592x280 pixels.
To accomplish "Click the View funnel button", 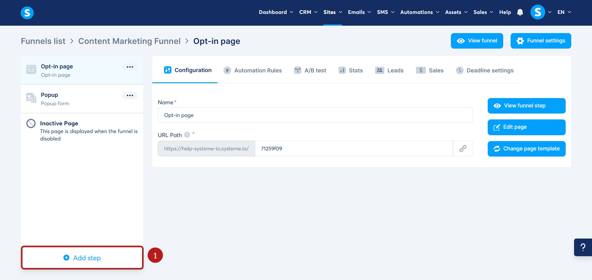I will pyautogui.click(x=477, y=41).
